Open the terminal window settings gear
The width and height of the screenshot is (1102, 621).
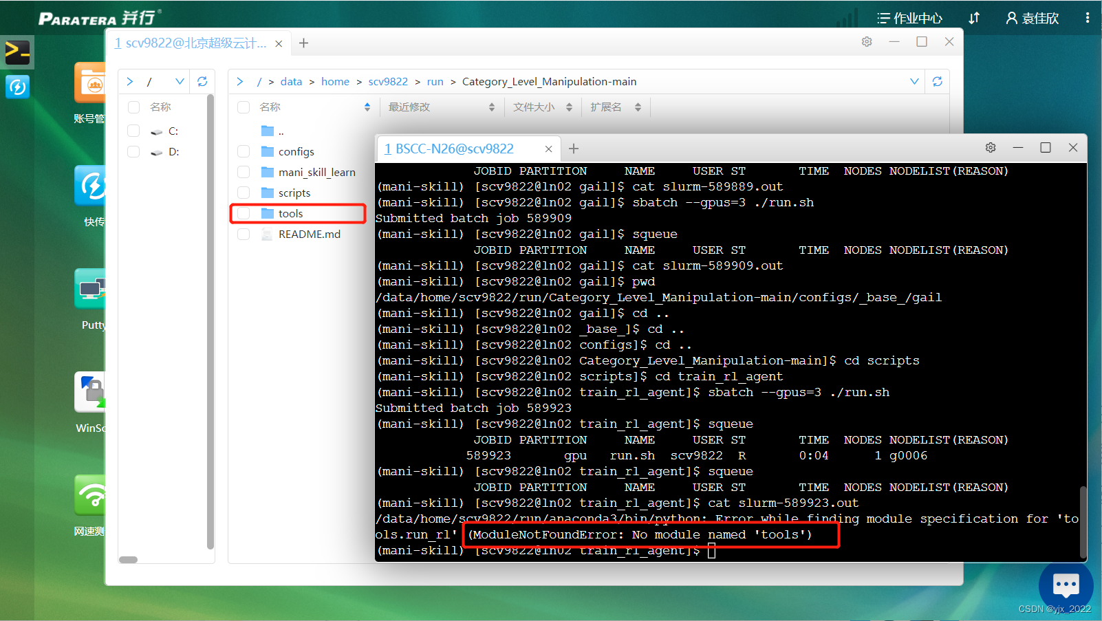point(991,147)
